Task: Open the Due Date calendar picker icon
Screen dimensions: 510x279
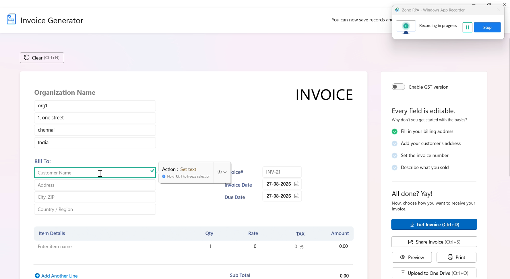Action: 296,196
